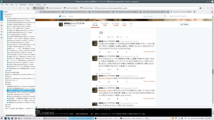214x120 pixels.
Task: Open the Followers 1,538 stat
Action: [115, 24]
